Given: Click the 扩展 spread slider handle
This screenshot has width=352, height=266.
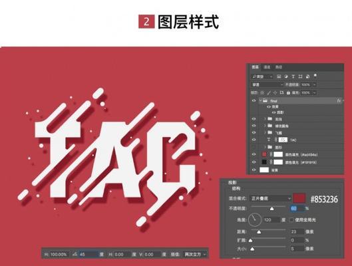Looking at the screenshot, I should coord(251,241).
